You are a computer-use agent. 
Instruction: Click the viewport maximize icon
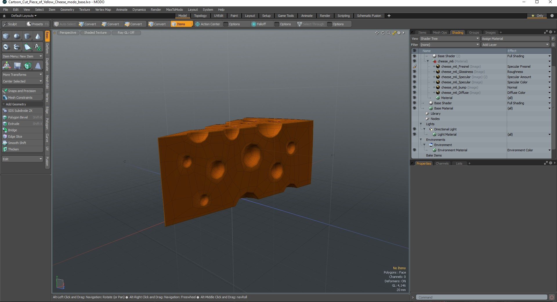(x=394, y=33)
